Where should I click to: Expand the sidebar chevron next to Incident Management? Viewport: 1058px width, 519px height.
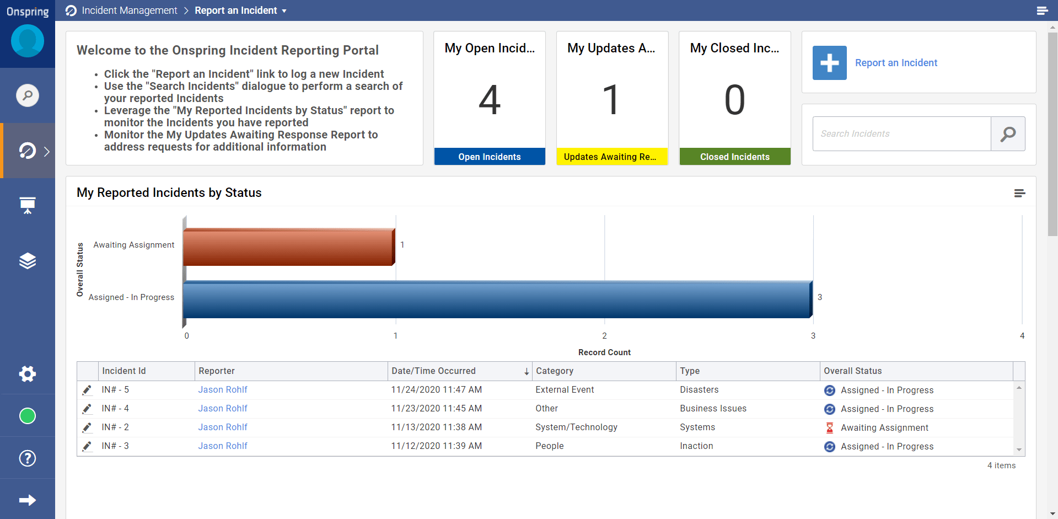tap(47, 151)
